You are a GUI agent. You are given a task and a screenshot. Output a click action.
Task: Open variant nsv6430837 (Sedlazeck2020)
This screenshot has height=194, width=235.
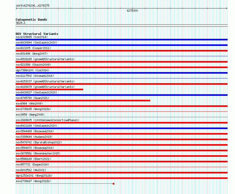(36, 92)
